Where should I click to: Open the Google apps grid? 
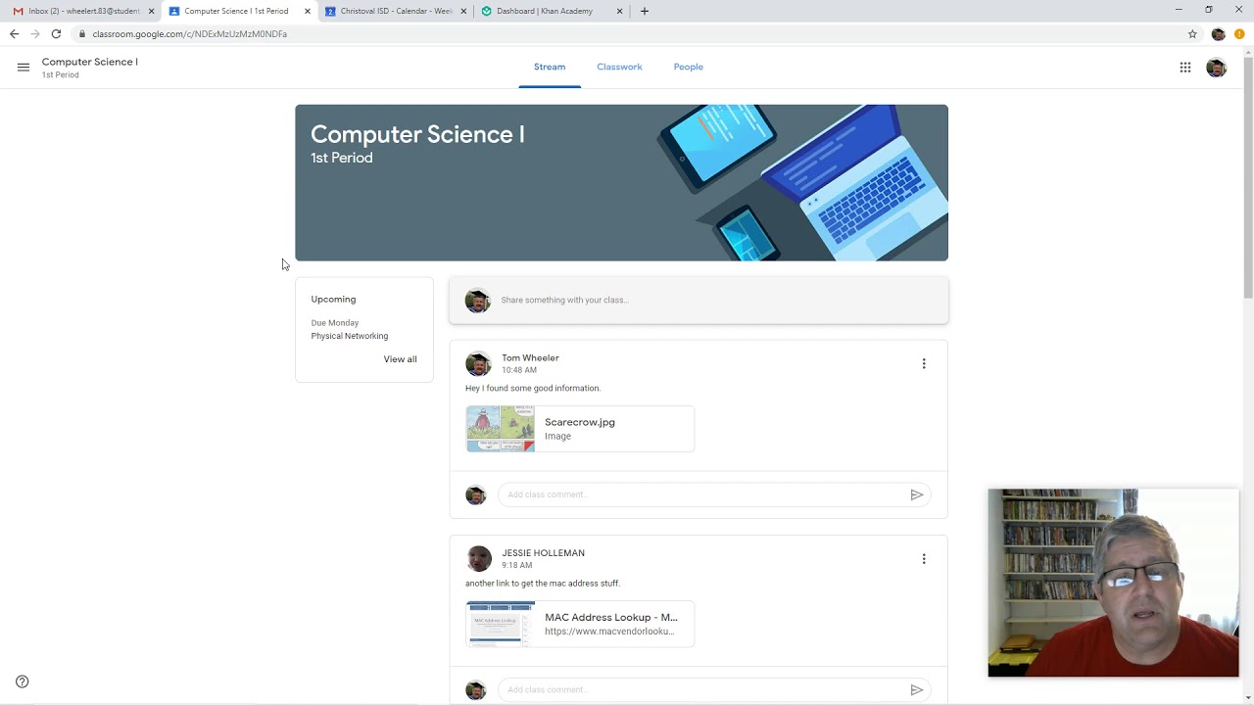[1185, 68]
